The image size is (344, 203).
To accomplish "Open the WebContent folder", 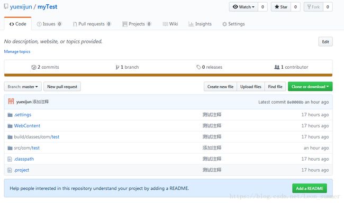I will [x=27, y=126].
